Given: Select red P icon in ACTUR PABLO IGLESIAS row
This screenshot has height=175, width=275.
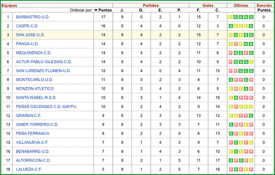Looking at the screenshot, I should (231, 62).
